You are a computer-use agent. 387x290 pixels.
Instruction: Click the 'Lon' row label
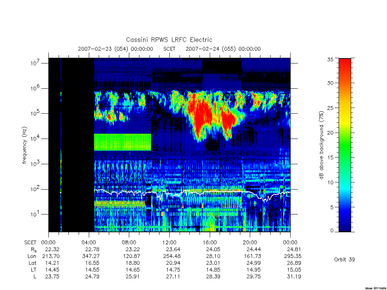tap(32, 256)
